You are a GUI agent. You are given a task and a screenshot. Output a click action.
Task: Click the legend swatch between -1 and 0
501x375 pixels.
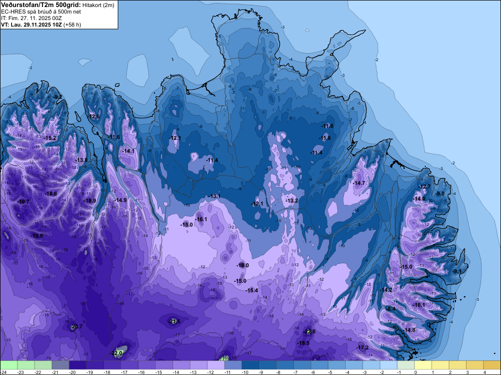click(x=406, y=365)
